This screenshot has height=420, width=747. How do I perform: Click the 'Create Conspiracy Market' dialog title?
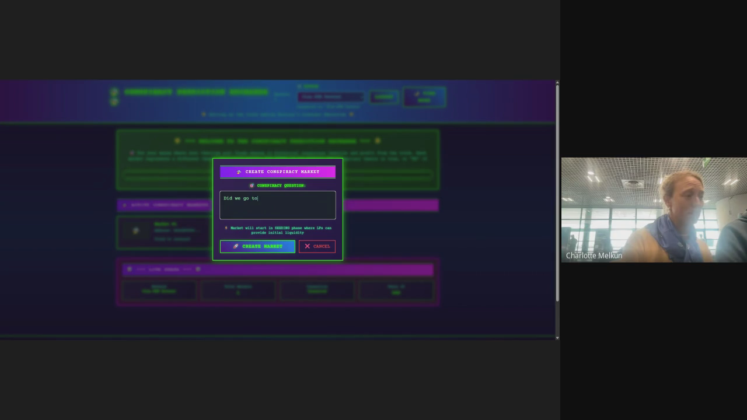(x=278, y=171)
